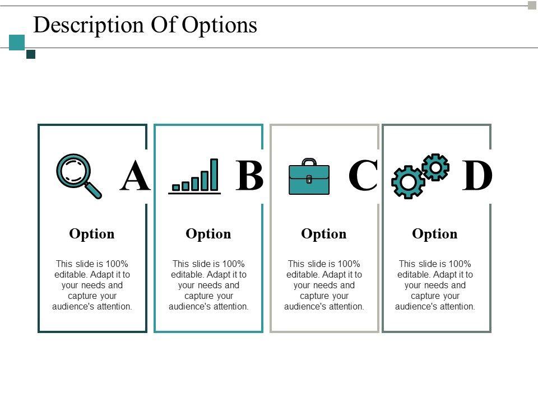
Task: Click the description text in box A
Action: (92, 285)
